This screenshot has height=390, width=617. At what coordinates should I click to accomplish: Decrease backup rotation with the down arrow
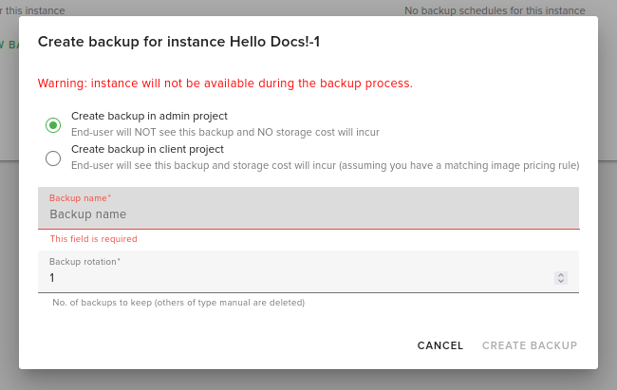(561, 281)
